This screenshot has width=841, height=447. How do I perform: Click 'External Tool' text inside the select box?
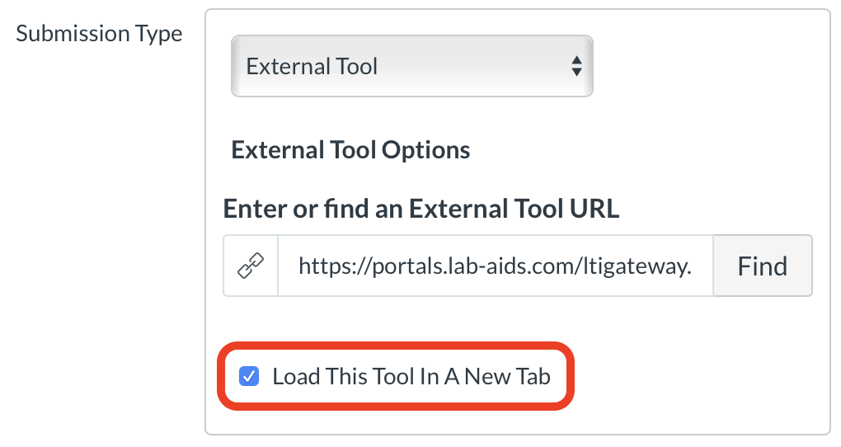click(x=312, y=66)
